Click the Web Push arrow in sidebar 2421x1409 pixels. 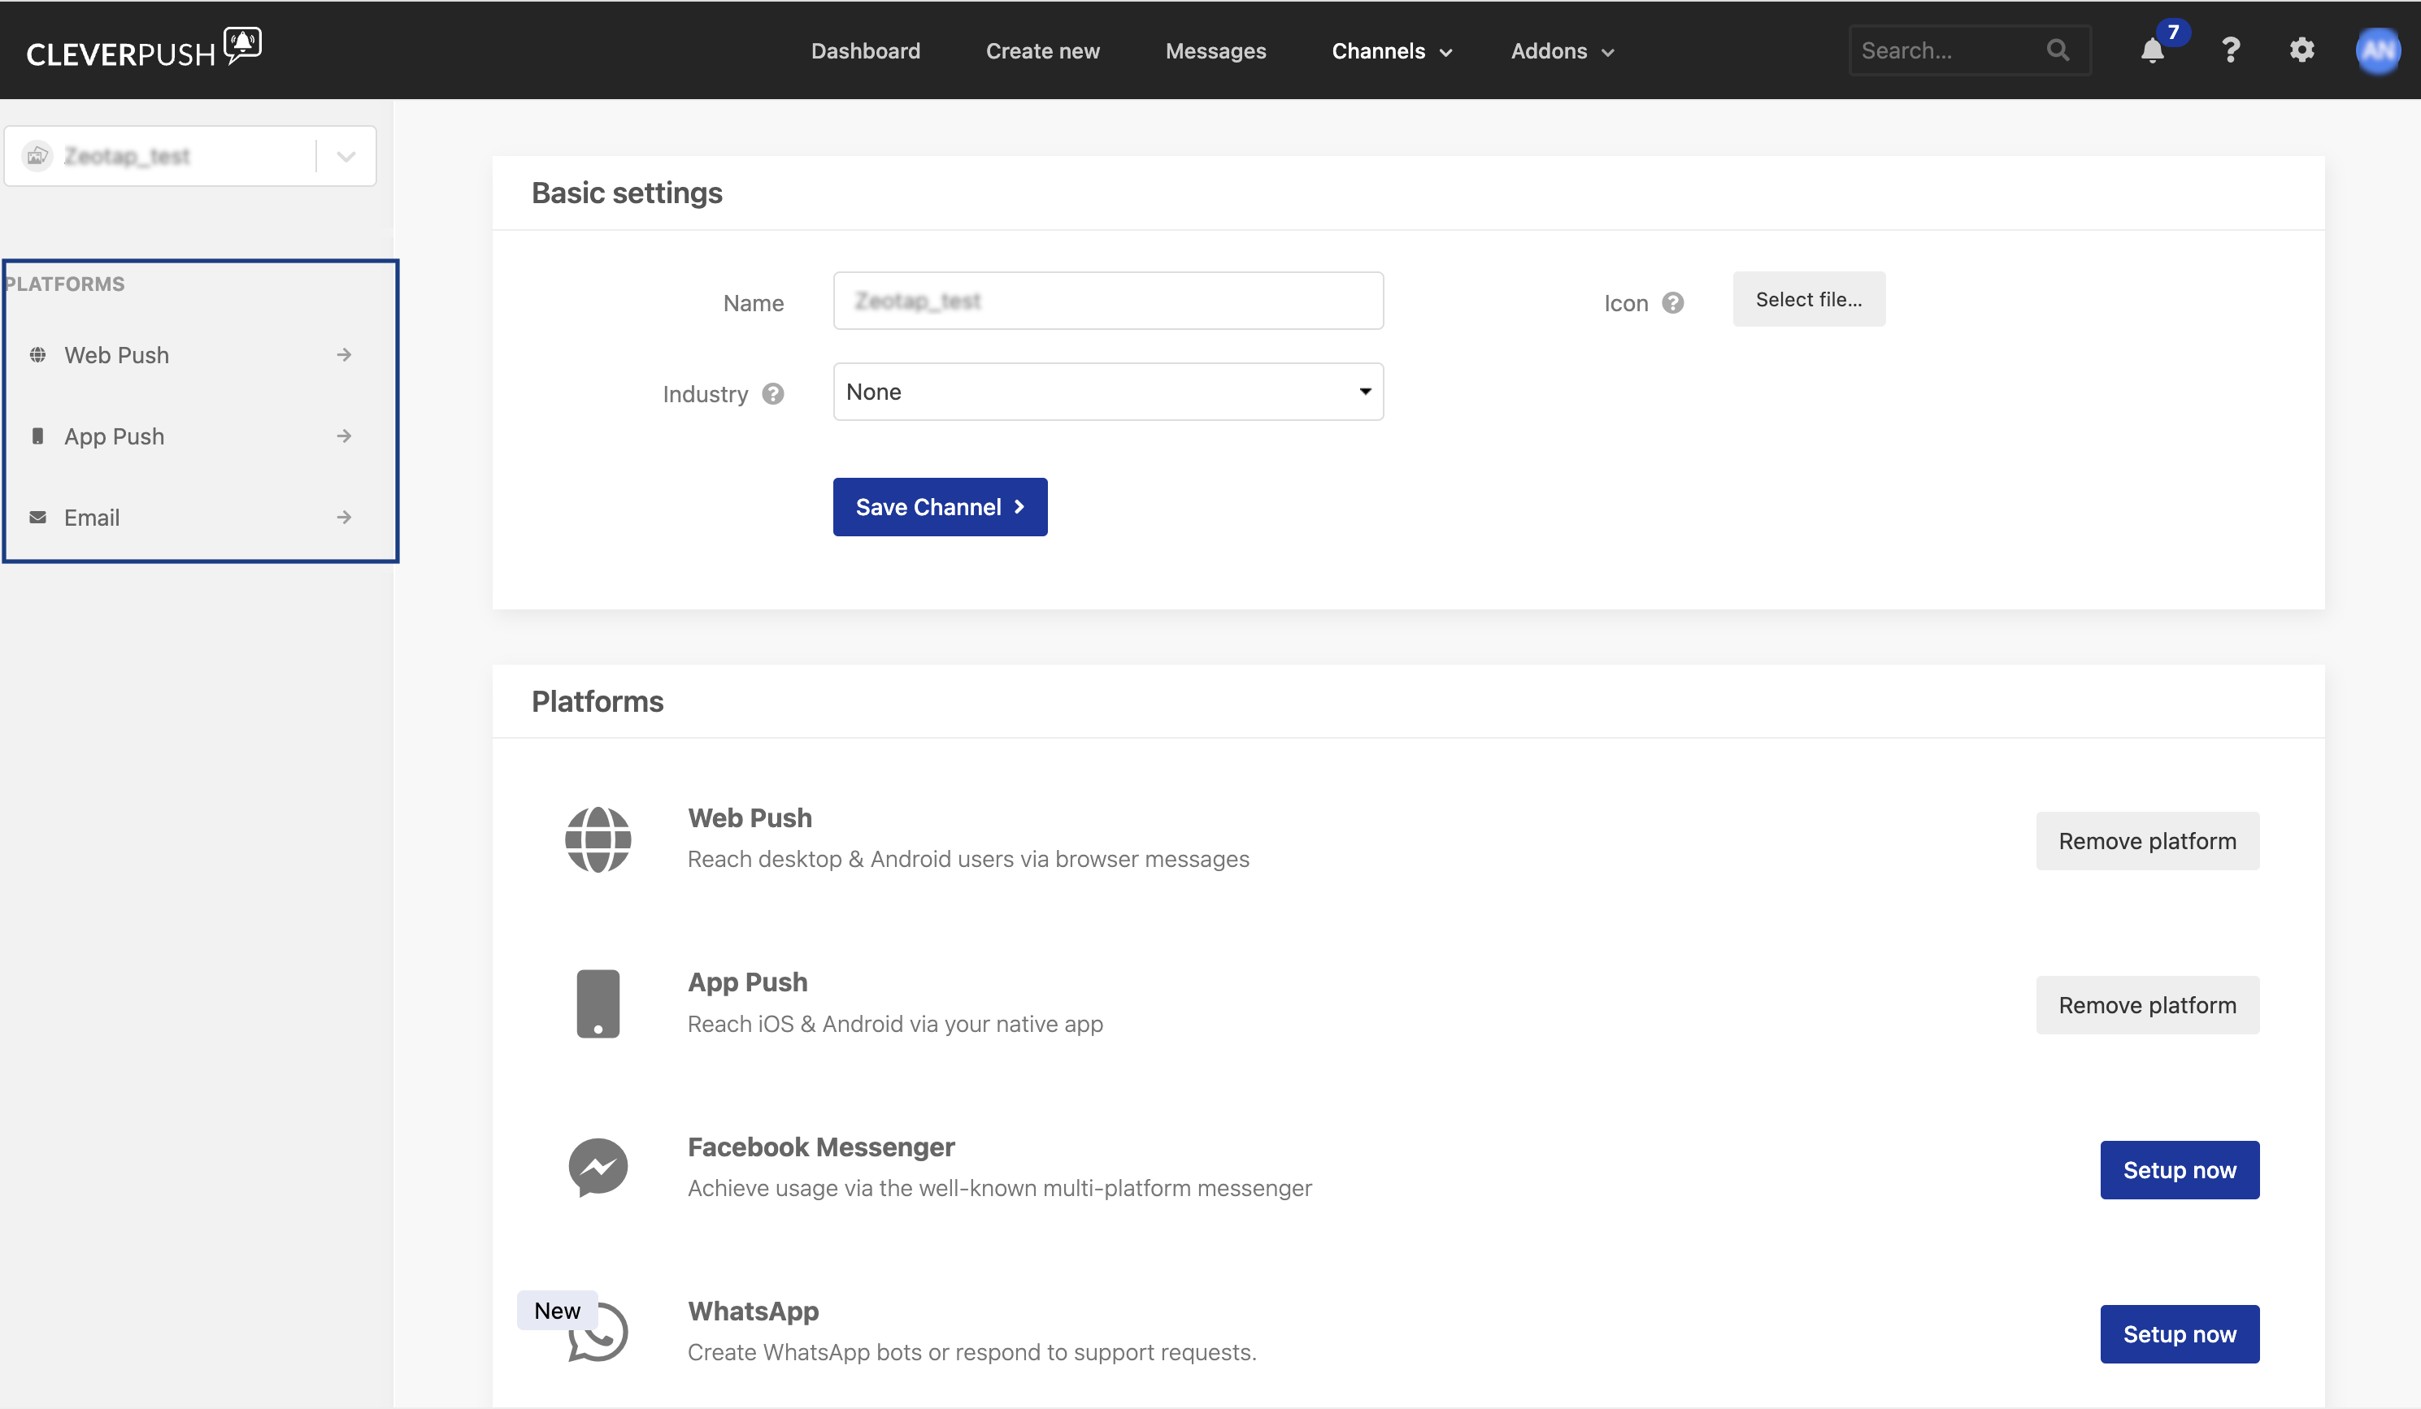pos(344,355)
